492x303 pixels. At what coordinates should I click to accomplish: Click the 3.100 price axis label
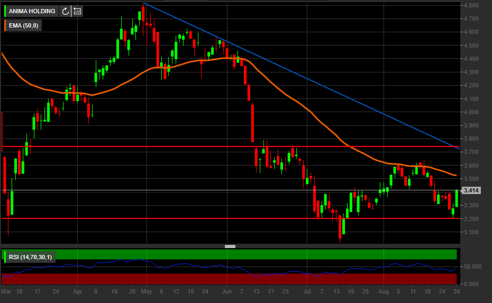pyautogui.click(x=471, y=233)
